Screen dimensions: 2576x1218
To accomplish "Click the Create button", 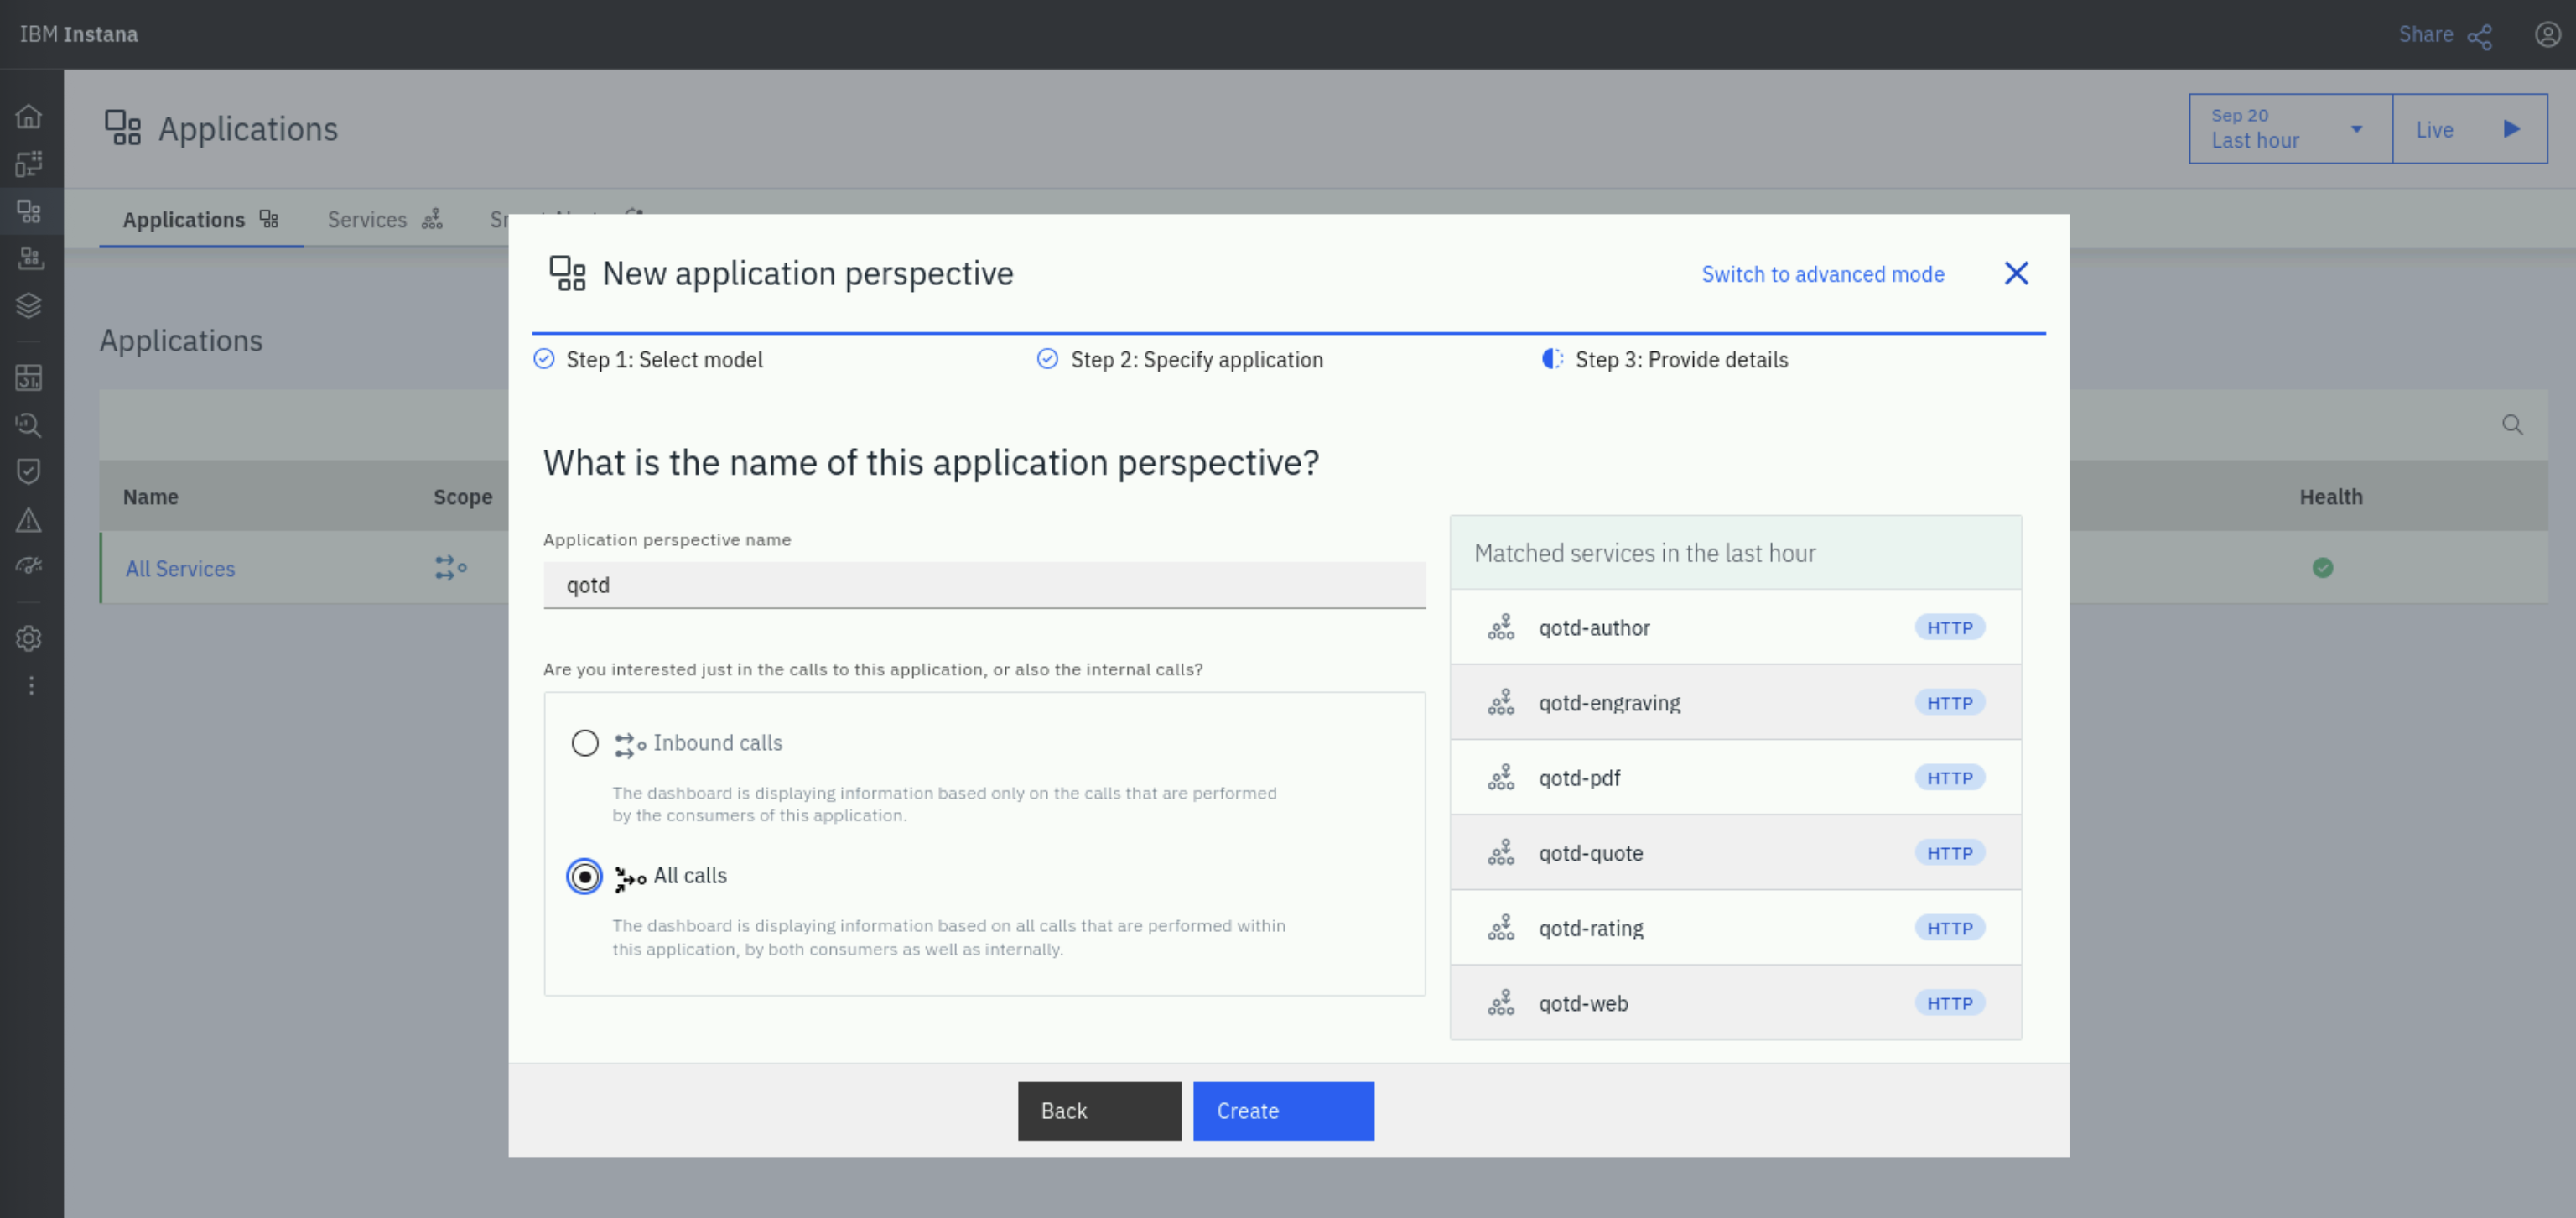I will coord(1282,1111).
